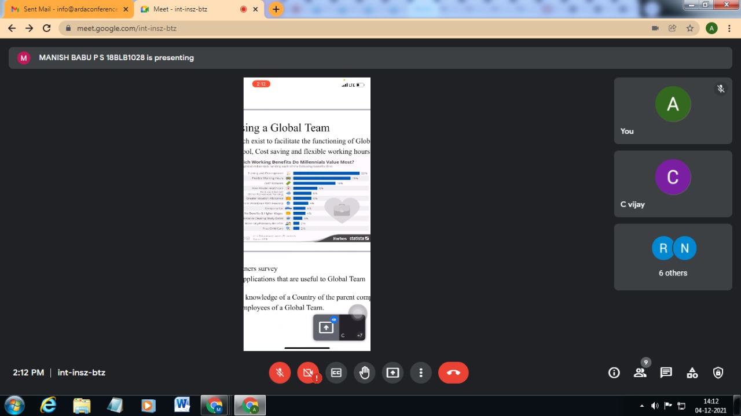The width and height of the screenshot is (741, 416).
Task: Open the '6 others' participants tile
Action: tap(673, 257)
